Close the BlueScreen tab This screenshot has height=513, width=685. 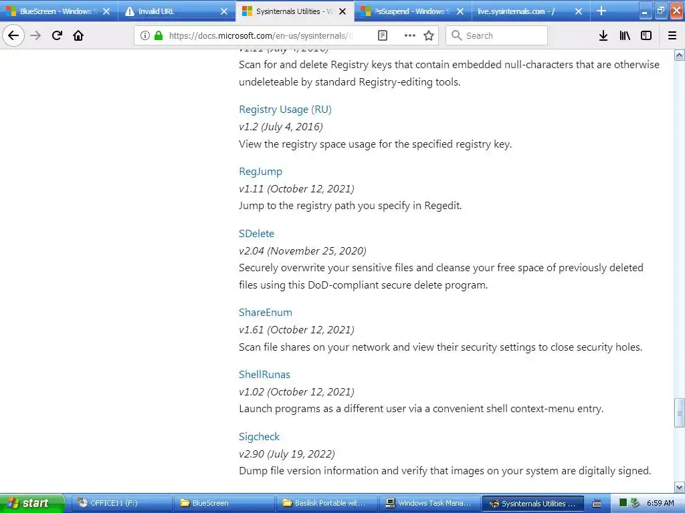[x=106, y=11]
